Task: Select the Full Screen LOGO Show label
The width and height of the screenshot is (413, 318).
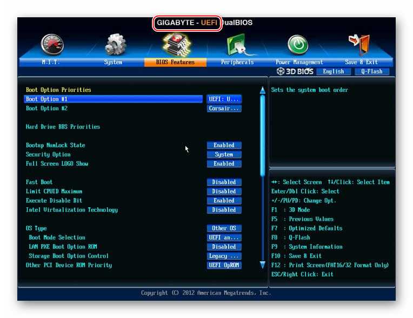Action: [x=57, y=164]
